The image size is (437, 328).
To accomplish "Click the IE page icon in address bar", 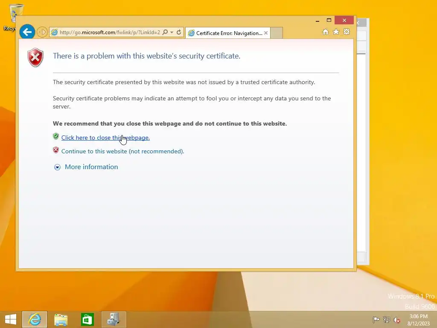I will 54,32.
